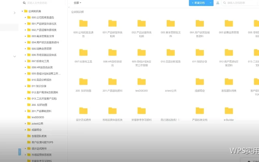
Task: Open the 全部 filter dropdown
Action: [x=77, y=3]
